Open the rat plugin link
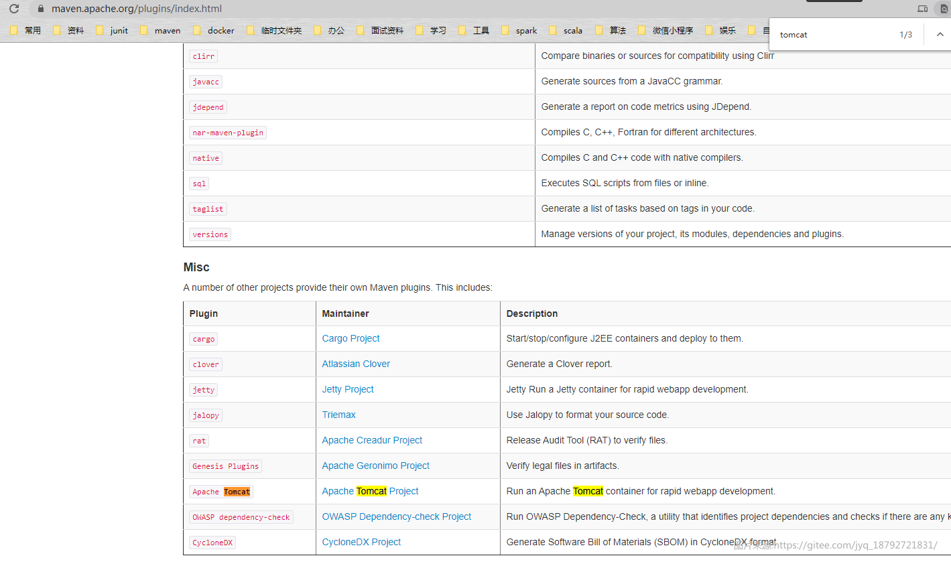951x564 pixels. pyautogui.click(x=199, y=441)
